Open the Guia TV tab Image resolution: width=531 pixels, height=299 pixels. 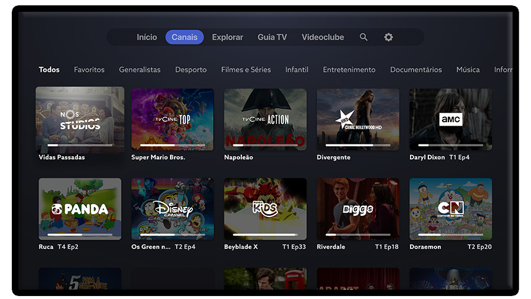(272, 37)
